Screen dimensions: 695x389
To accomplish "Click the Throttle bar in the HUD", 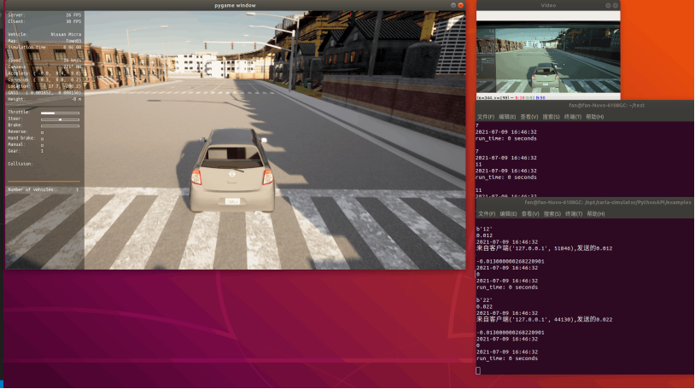I will (x=61, y=113).
